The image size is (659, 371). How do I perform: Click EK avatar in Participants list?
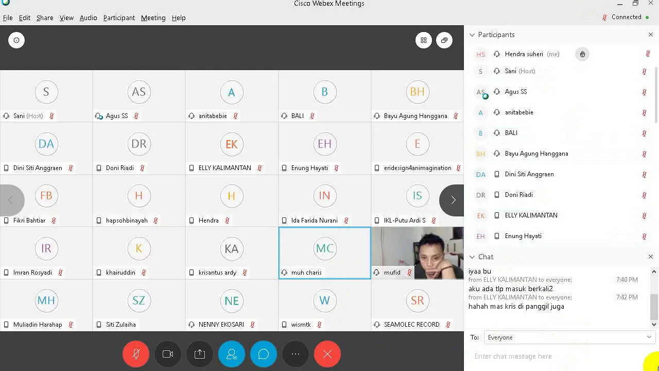pos(480,215)
